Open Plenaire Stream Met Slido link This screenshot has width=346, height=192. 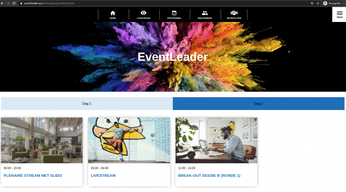[33, 176]
